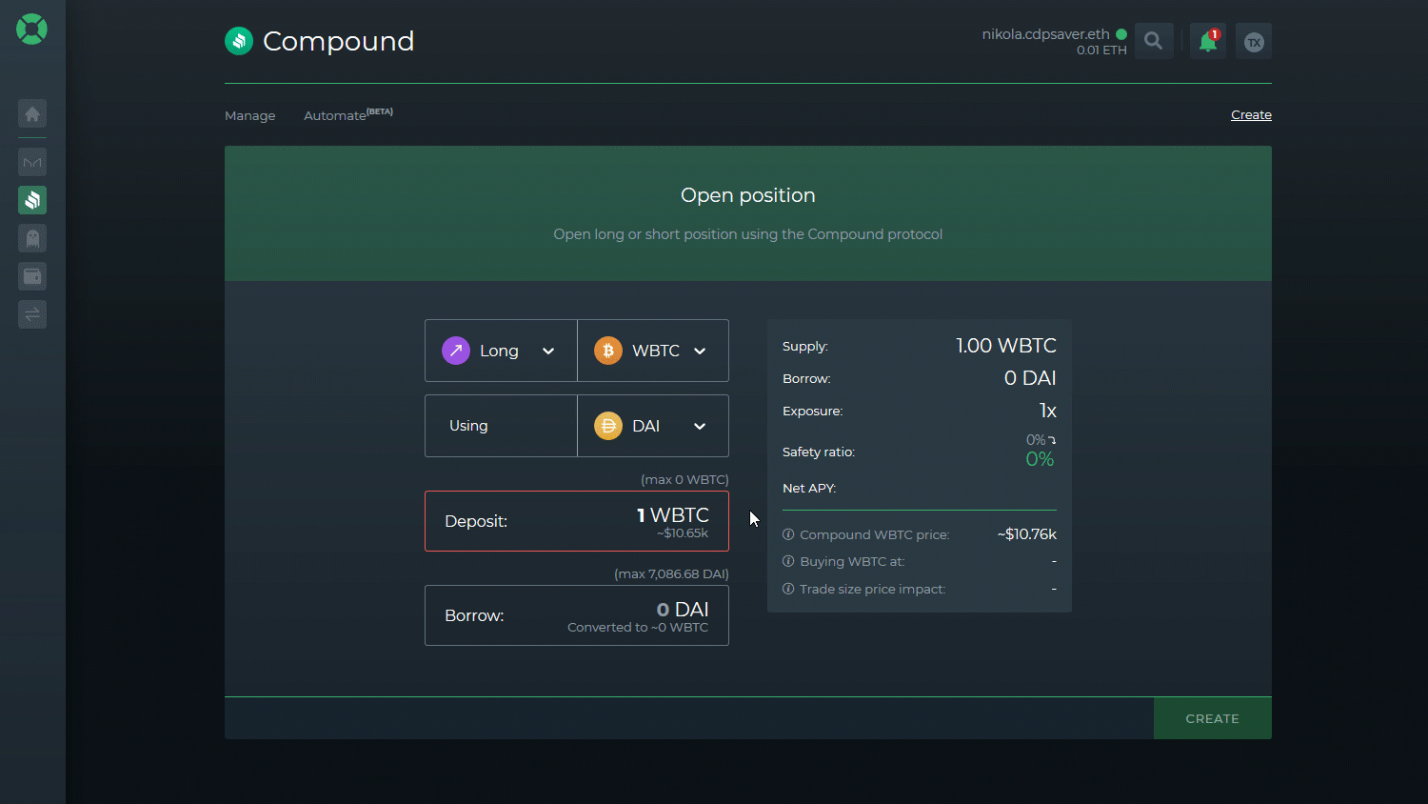The width and height of the screenshot is (1428, 804).
Task: Click the Compound logo beside page title
Action: (239, 41)
